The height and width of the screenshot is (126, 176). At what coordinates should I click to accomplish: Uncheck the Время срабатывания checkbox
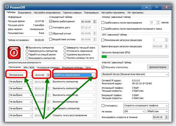[x=50, y=21]
